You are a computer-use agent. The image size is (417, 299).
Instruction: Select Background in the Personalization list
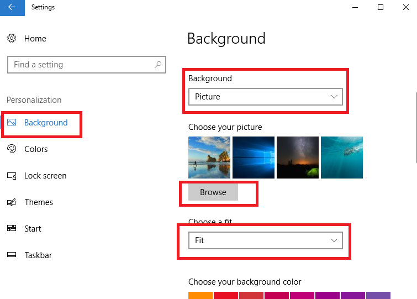point(45,123)
